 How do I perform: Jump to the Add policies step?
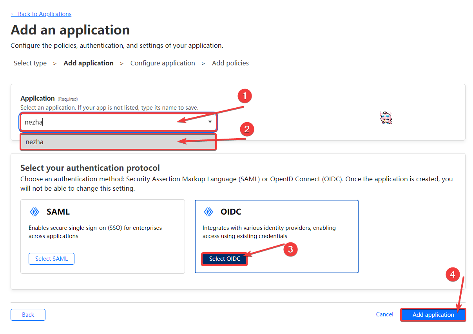(230, 63)
